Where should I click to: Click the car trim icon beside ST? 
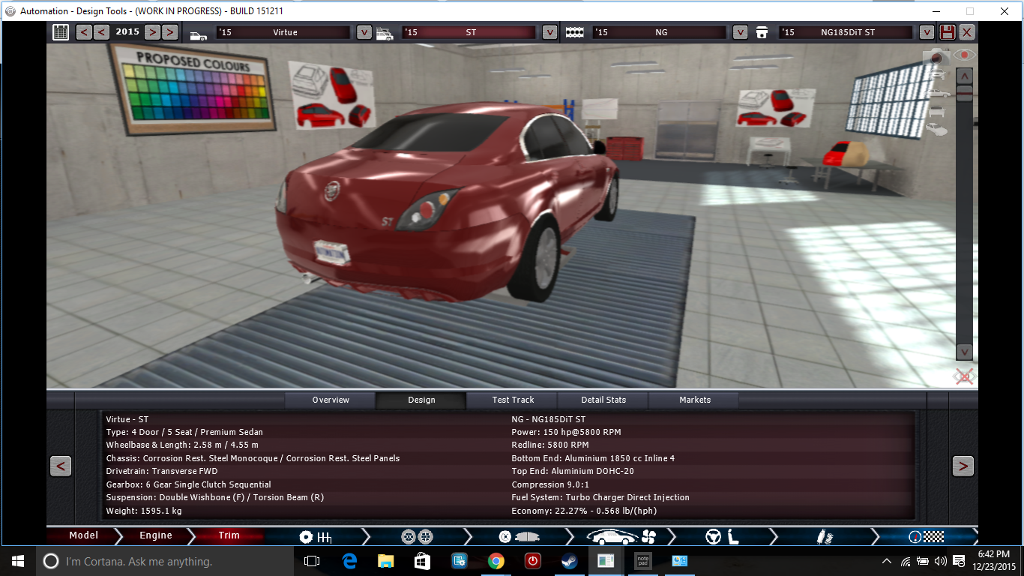[x=385, y=34]
